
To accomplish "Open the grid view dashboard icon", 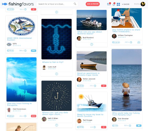I will point(118,4).
